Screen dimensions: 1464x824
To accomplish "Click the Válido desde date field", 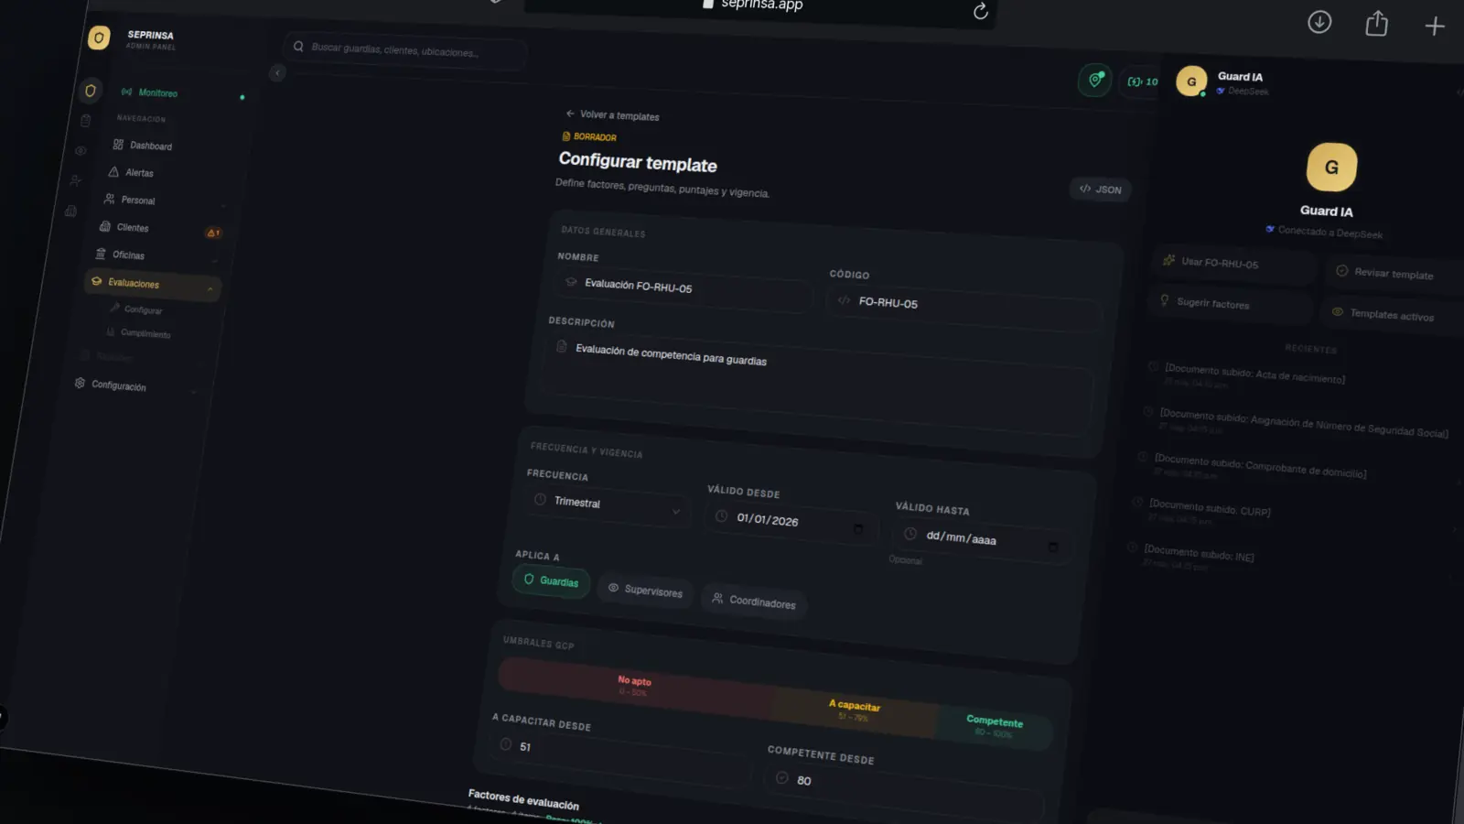I will point(791,524).
